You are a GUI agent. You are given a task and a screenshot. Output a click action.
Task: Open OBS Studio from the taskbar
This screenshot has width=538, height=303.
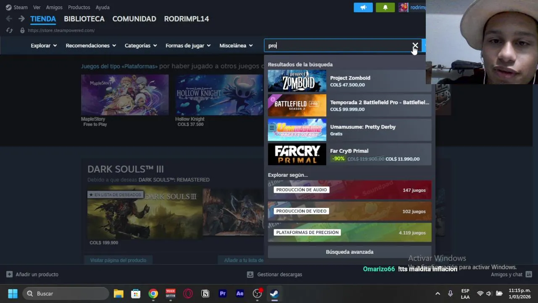tap(257, 293)
